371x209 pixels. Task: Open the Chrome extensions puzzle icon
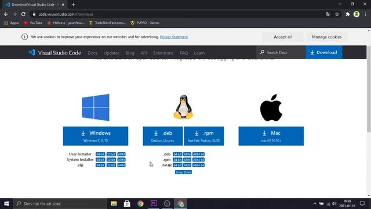348,14
